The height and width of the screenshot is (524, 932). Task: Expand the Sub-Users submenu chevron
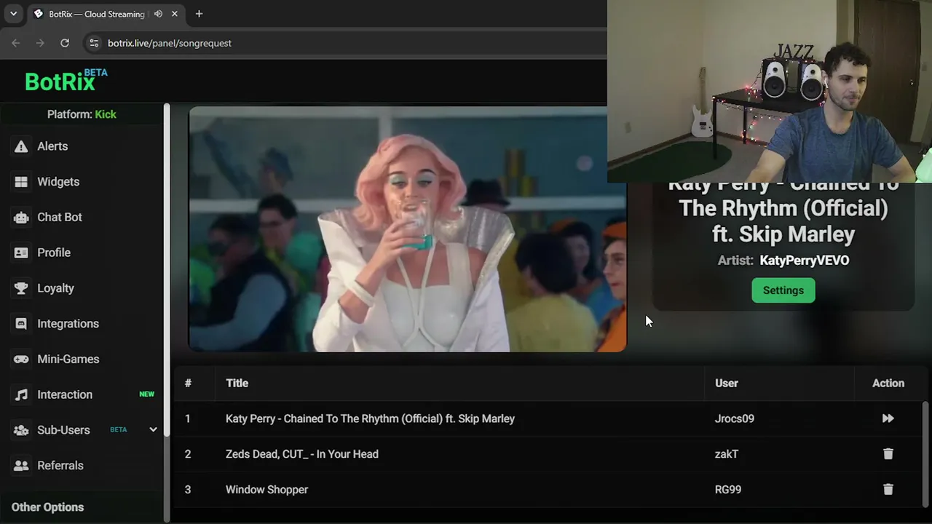(x=153, y=429)
